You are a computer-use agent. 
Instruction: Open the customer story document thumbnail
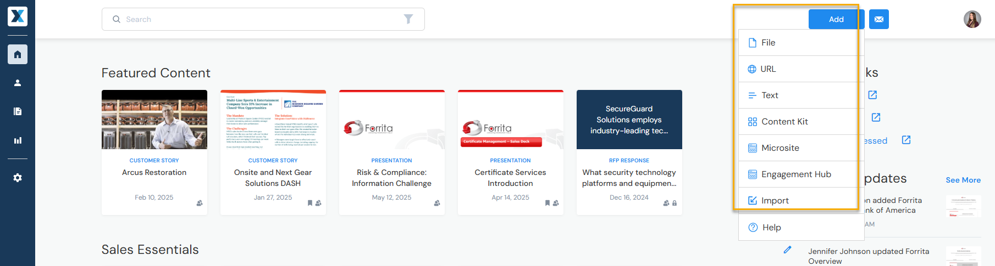pos(273,120)
